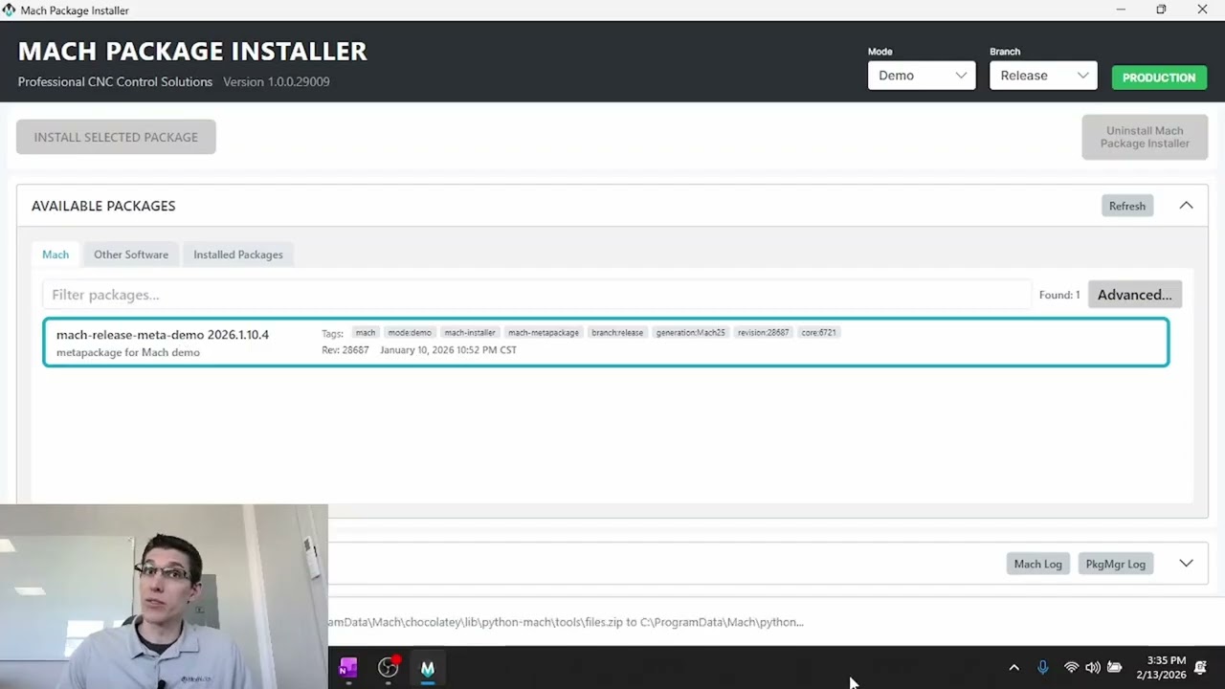The height and width of the screenshot is (689, 1225).
Task: Open the PkgMgr Log
Action: [x=1115, y=564]
